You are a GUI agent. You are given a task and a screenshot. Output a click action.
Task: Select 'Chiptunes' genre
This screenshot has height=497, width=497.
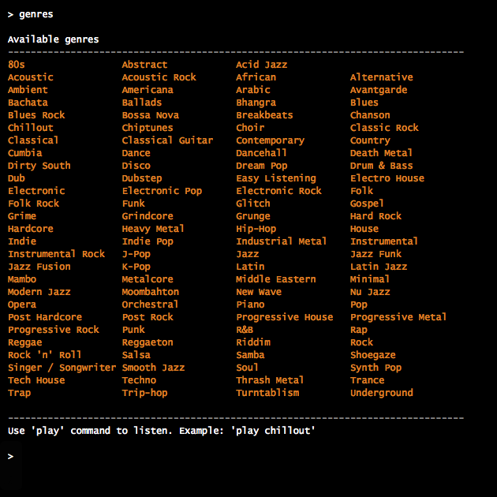click(148, 128)
